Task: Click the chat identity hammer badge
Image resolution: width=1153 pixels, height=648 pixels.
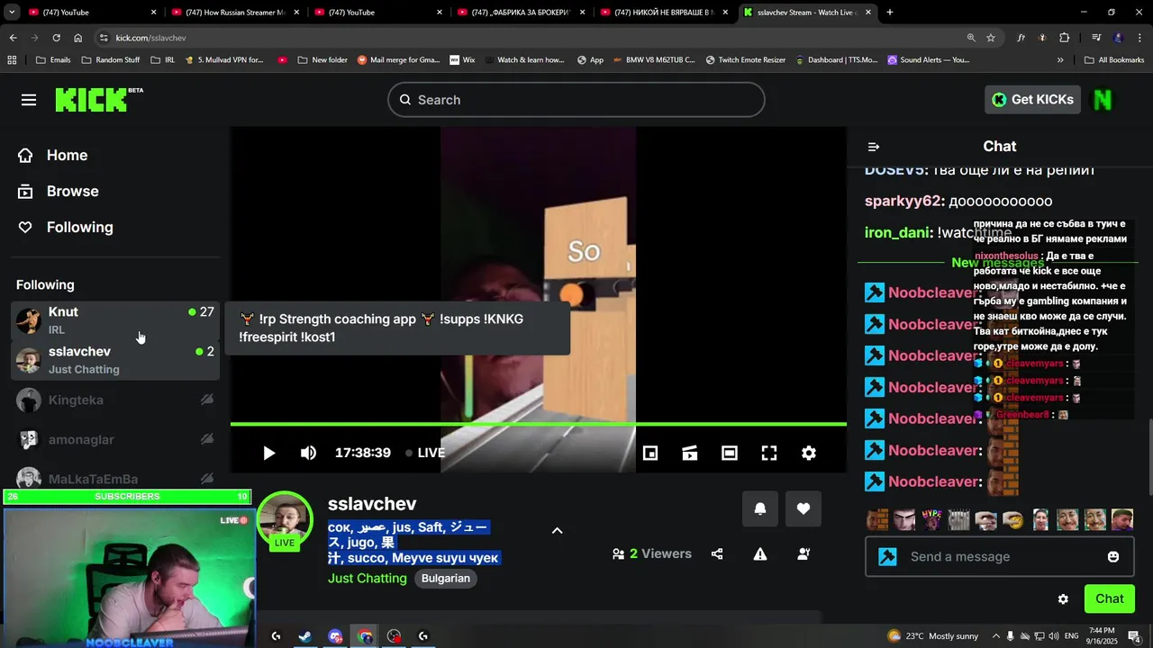Action: tap(887, 557)
